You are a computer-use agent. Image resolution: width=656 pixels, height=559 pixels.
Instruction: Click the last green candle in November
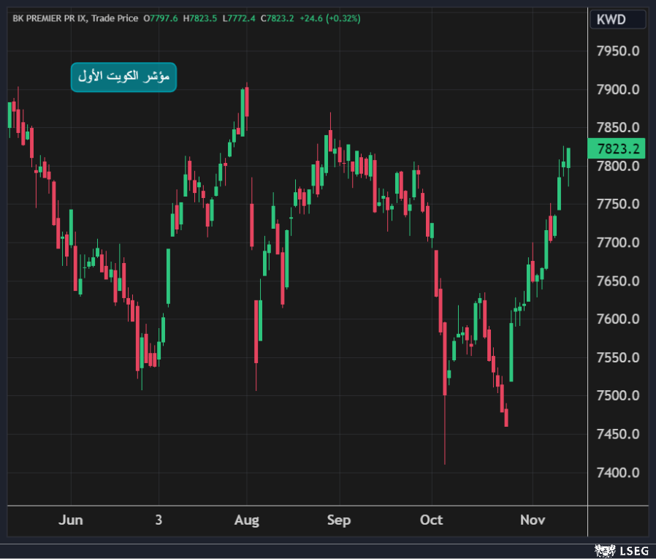coord(568,158)
